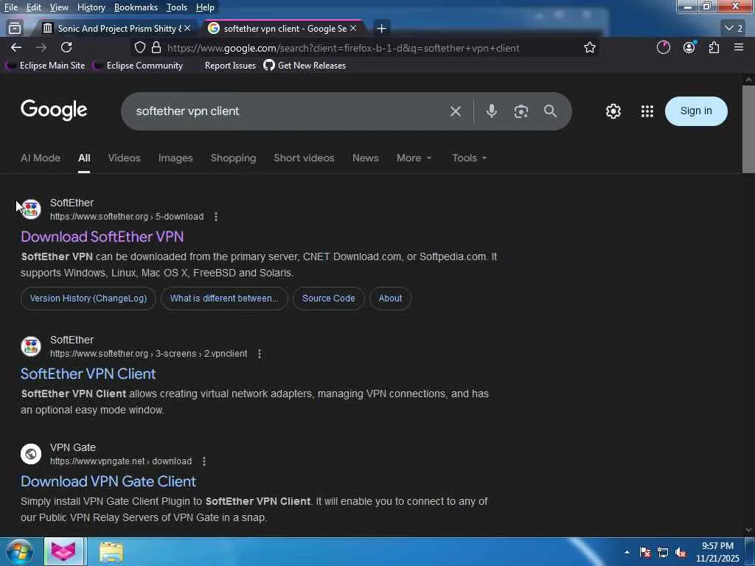The image size is (755, 566).
Task: Open Download SoftEther VPN result
Action: coord(102,237)
